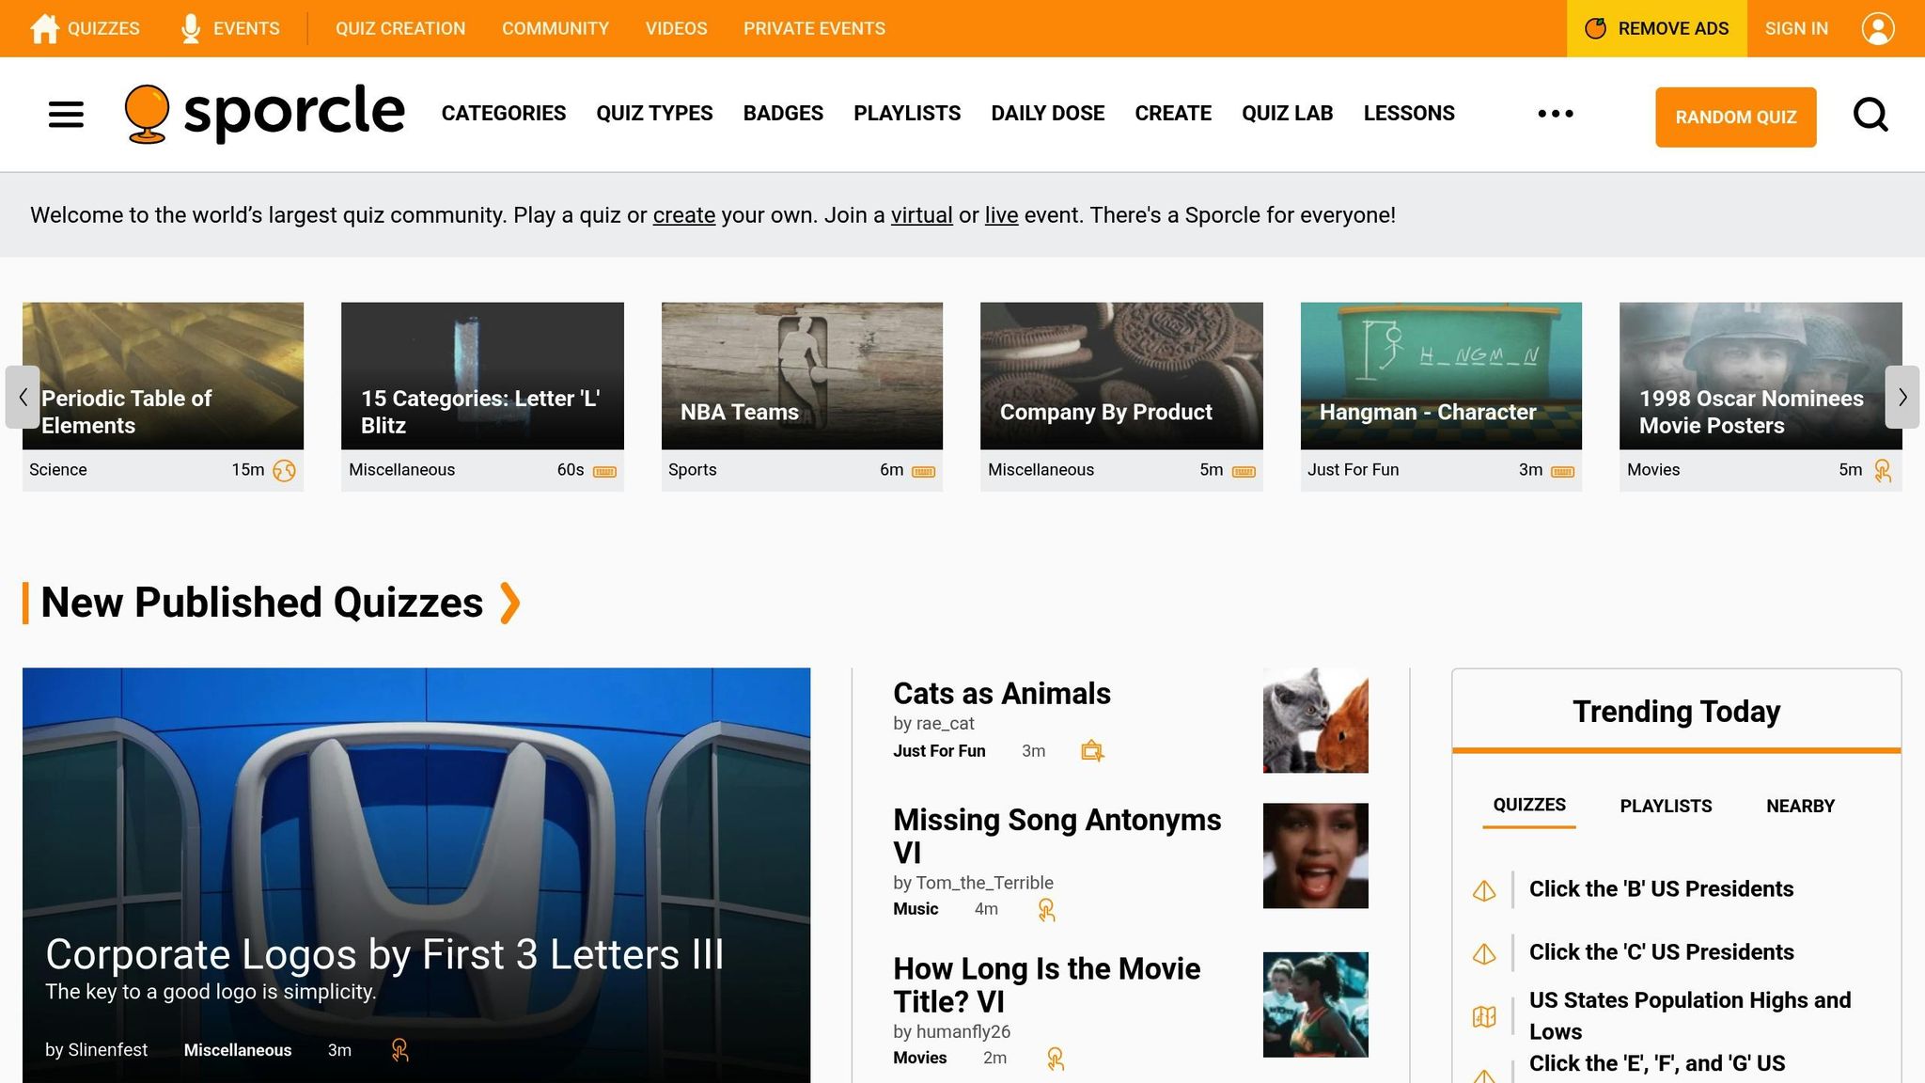Click the icon next to Click the 'B' US Presidents
The image size is (1925, 1083).
[x=1484, y=890]
